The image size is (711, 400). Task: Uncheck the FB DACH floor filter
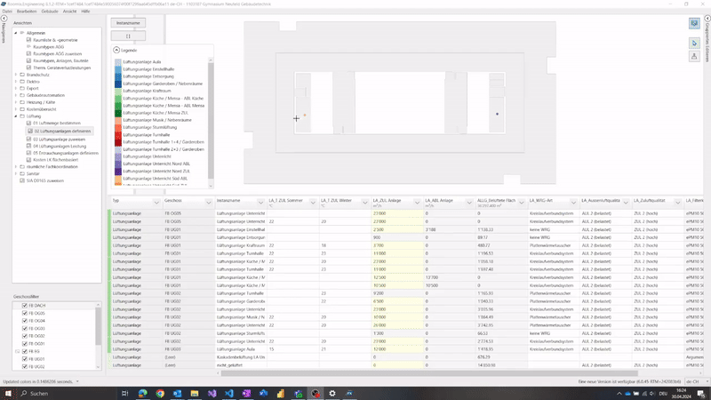tap(24, 305)
